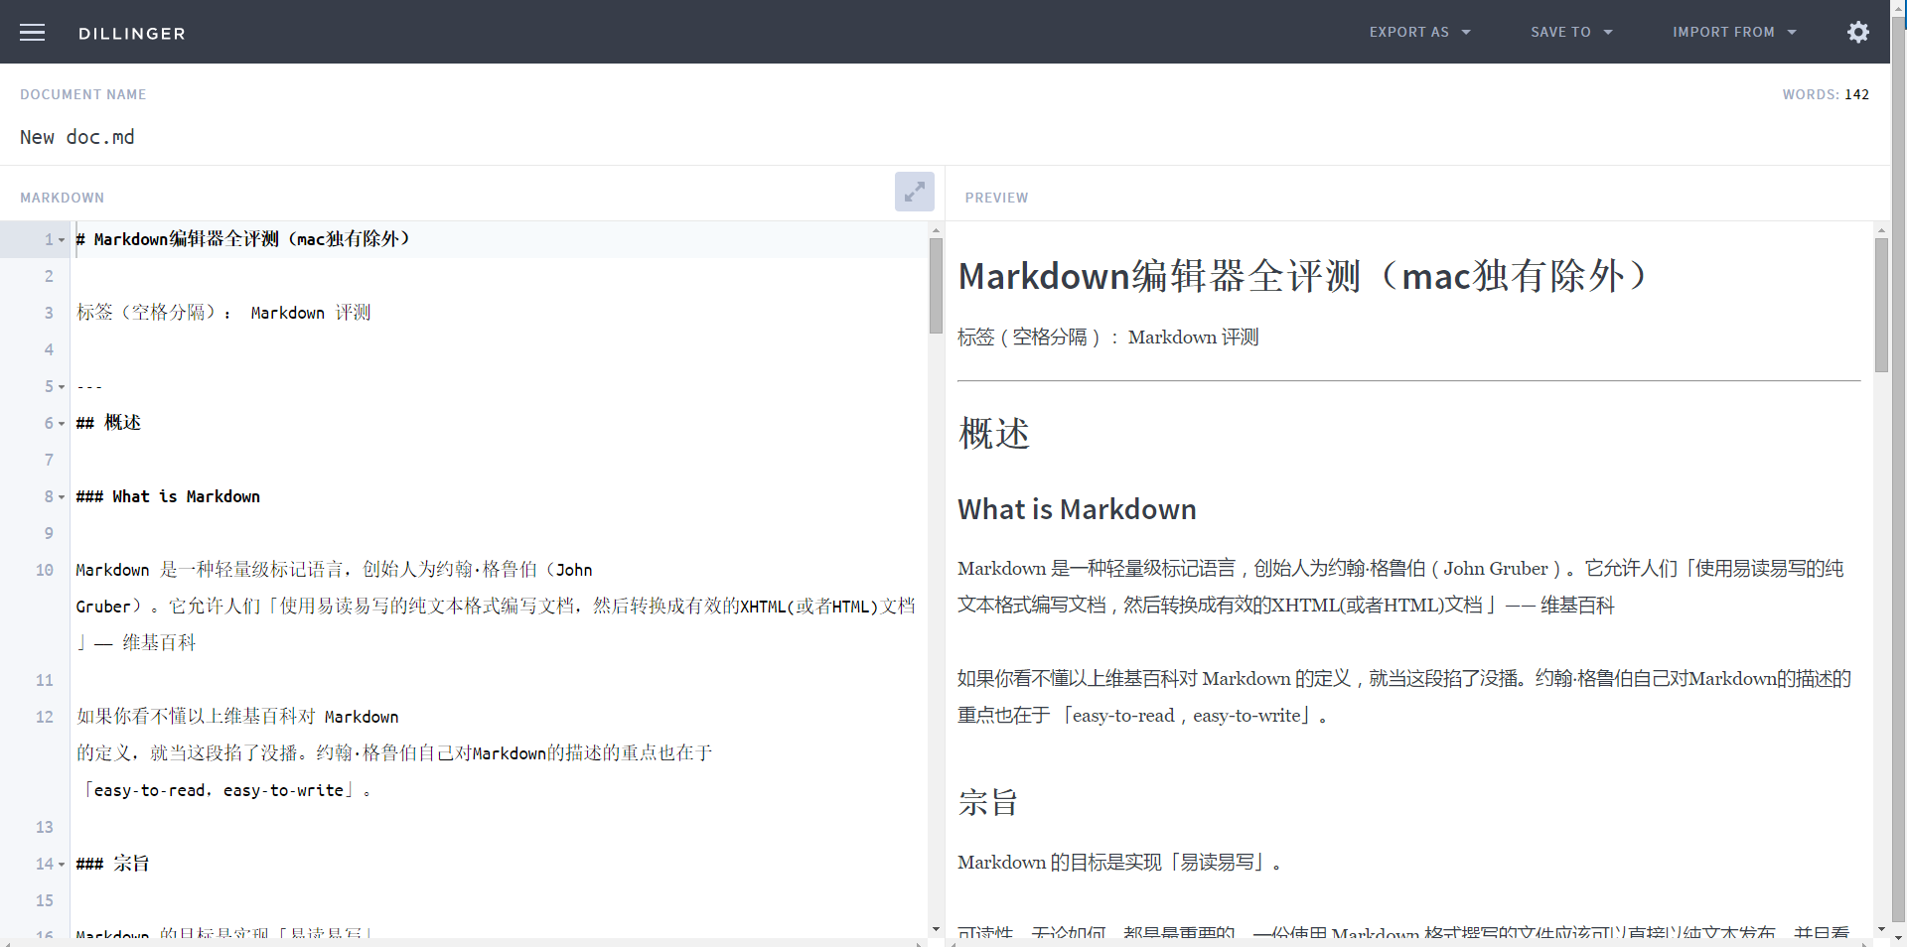This screenshot has width=1907, height=947.
Task: Toggle full-width editor with expand icon
Action: pyautogui.click(x=914, y=192)
